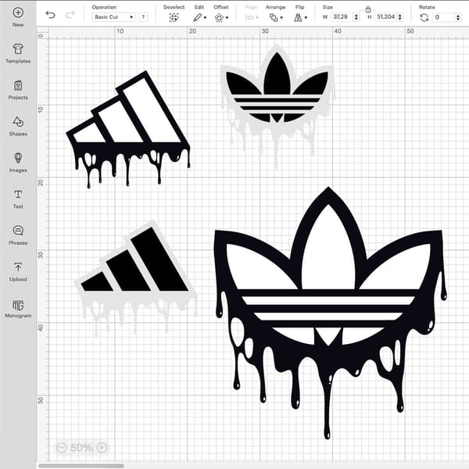Select the large black dripping trefoil logo
Viewport: 469px width, 469px height.
coord(329,313)
